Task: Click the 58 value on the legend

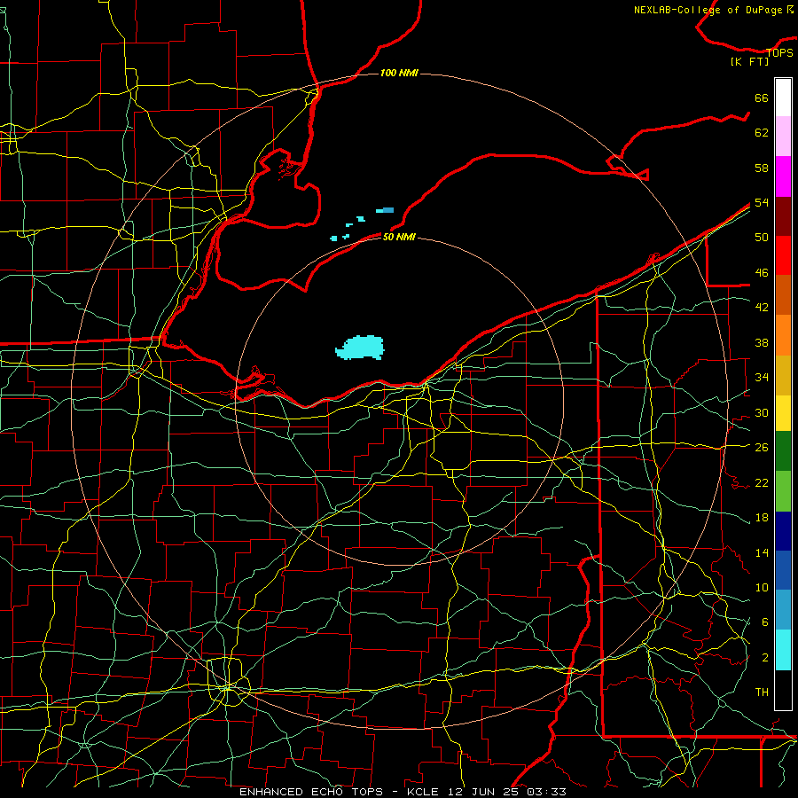Action: 762,168
